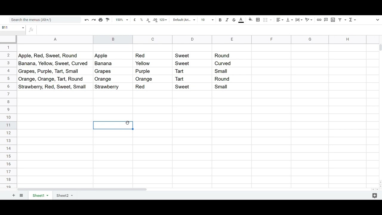
Task: Click the cell containing Curved in column E
Action: 232,63
